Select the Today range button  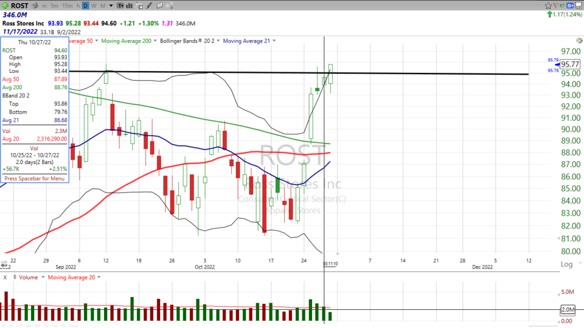pyautogui.click(x=74, y=326)
